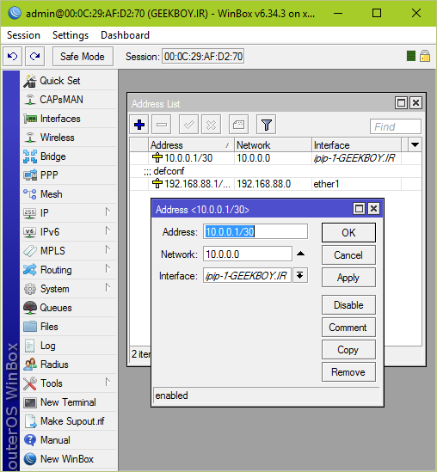Expand IPv6 submenu arrow
The image size is (437, 472).
point(108,231)
